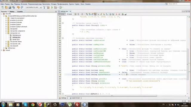Click the Uncomment editor toolbar icon
This screenshot has width=191, height=107.
tap(125, 14)
